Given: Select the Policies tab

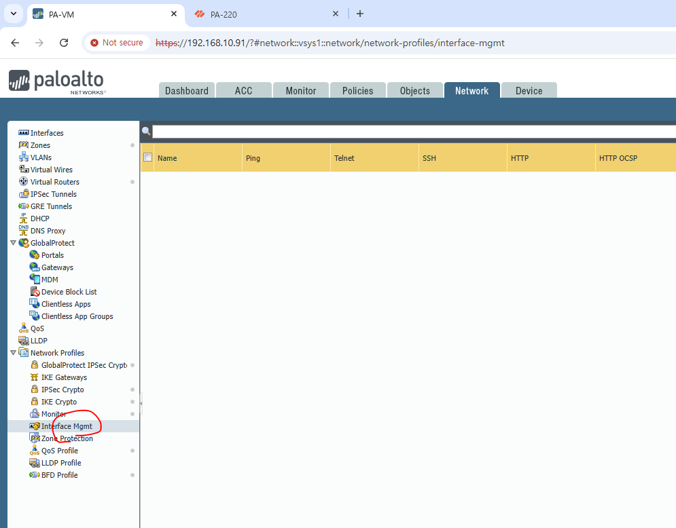Looking at the screenshot, I should coord(358,90).
